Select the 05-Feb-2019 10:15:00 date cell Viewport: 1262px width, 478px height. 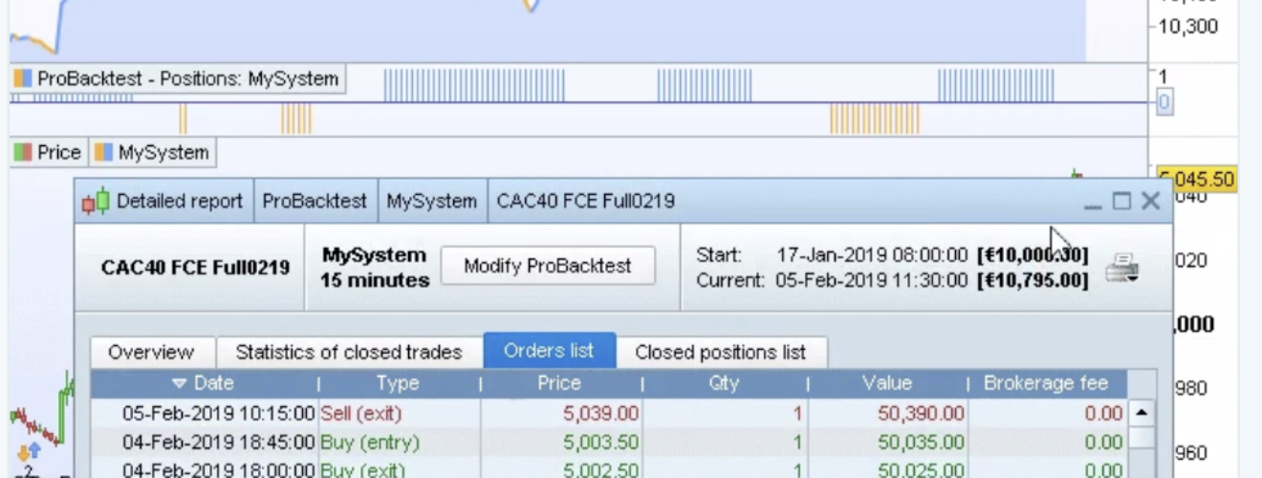coord(218,414)
